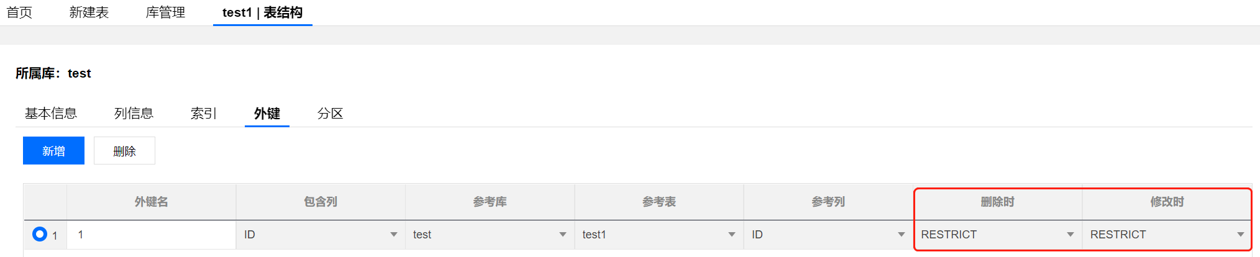Expand the 删除时 RESTRICT dropdown
Image resolution: width=1260 pixels, height=257 pixels.
pos(997,235)
